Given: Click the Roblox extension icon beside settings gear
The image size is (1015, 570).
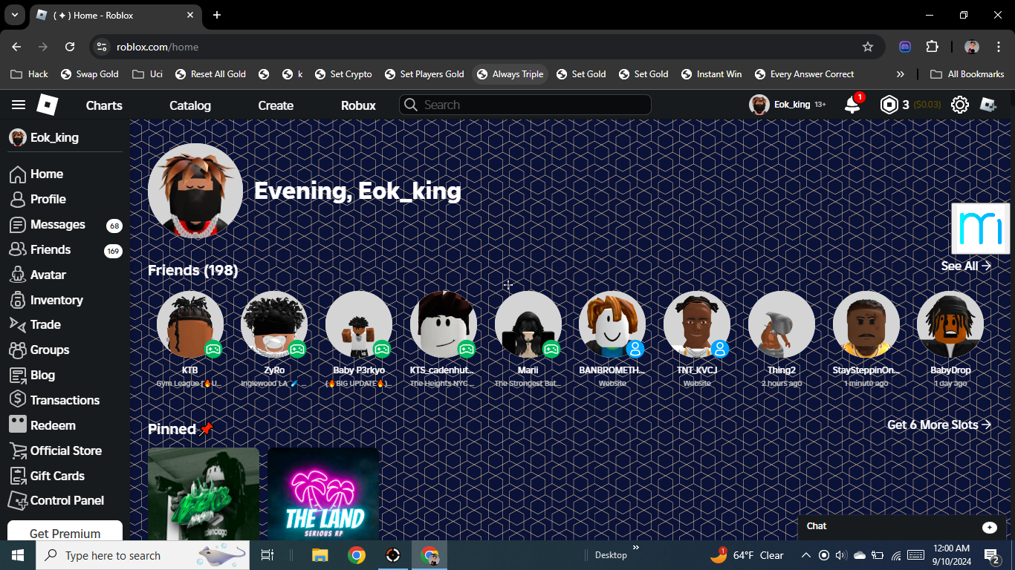Looking at the screenshot, I should [988, 105].
